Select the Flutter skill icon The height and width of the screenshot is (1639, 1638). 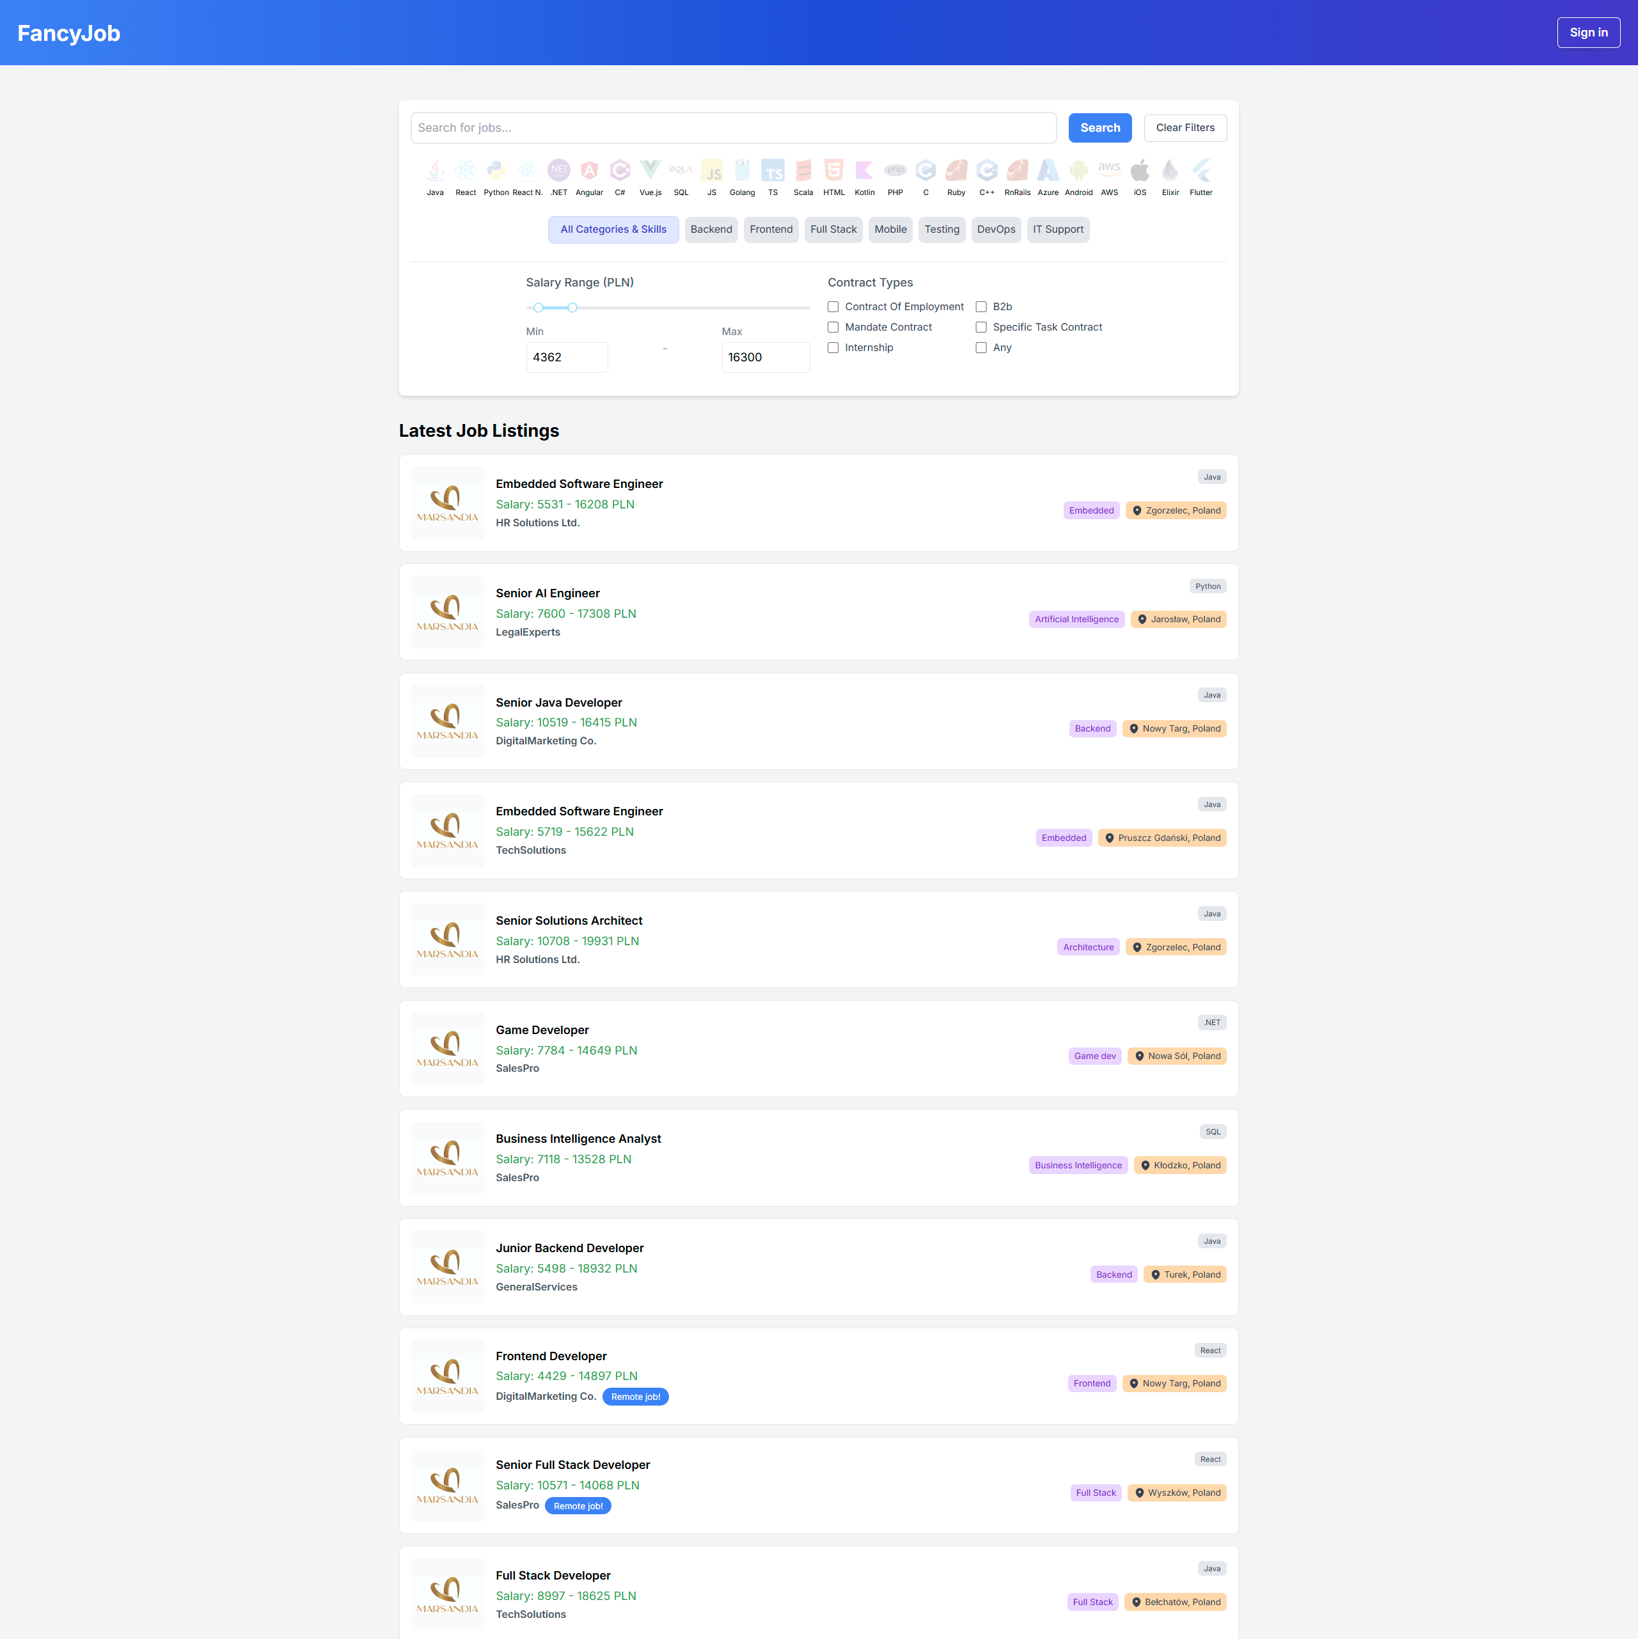click(1201, 171)
